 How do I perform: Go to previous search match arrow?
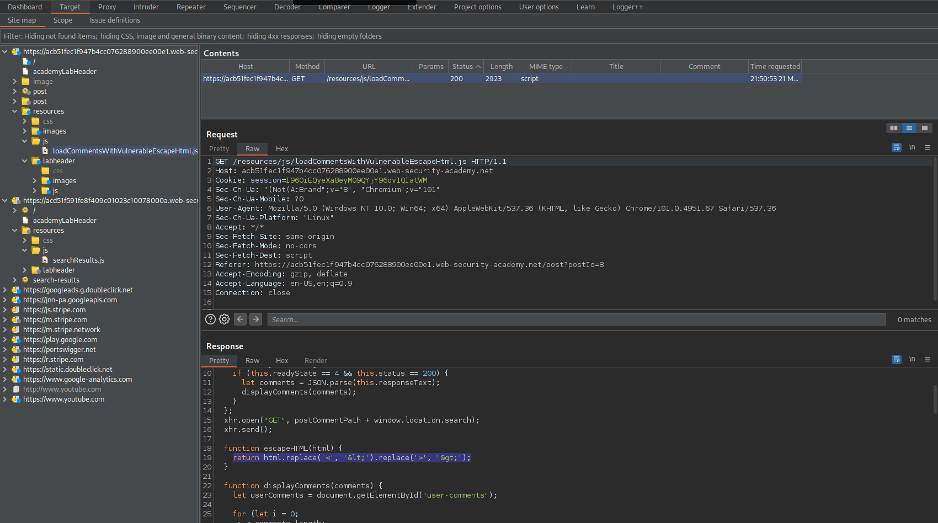pyautogui.click(x=240, y=319)
